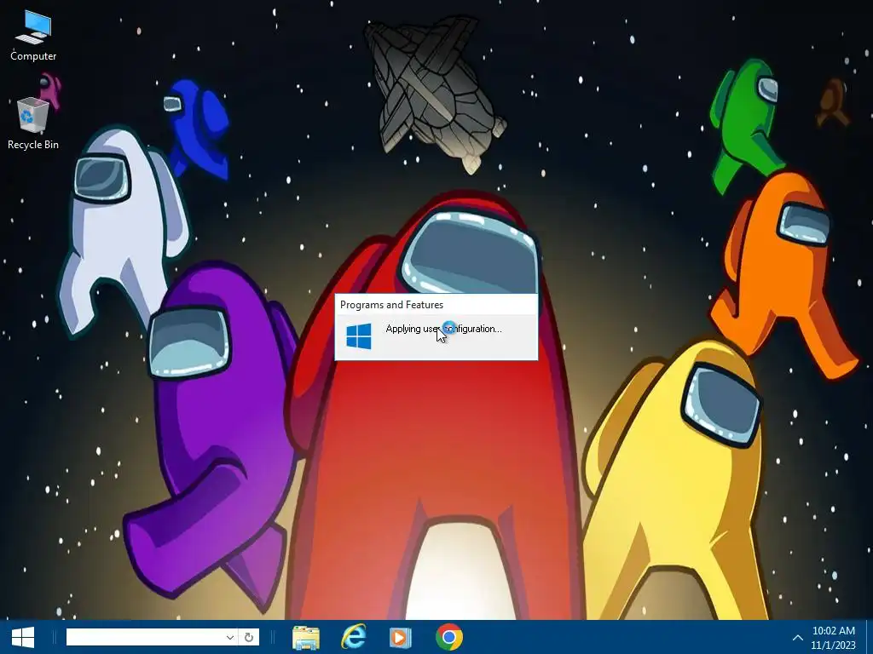Expand the taskbar address dropdown arrow
The width and height of the screenshot is (873, 654).
click(x=229, y=637)
